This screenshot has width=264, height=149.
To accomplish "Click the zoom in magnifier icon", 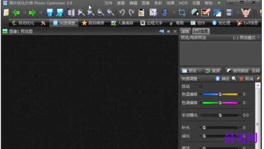I will pyautogui.click(x=81, y=12).
